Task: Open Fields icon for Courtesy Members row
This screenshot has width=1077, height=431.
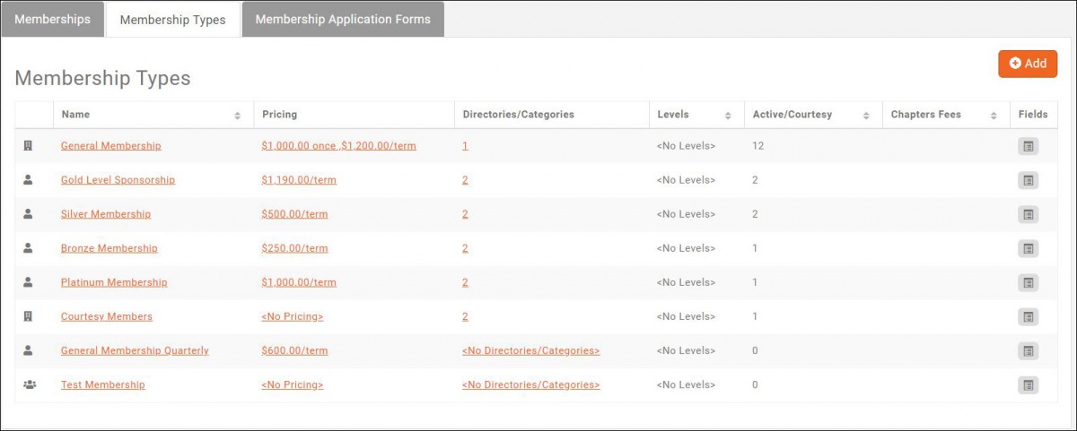Action: tap(1029, 316)
